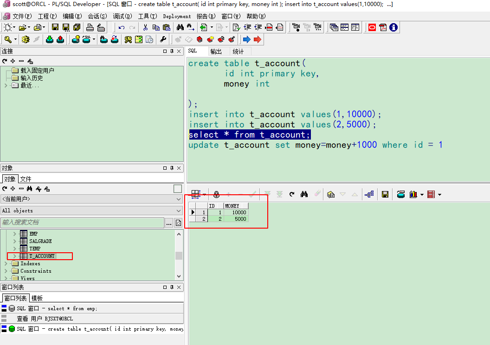
Task: Click the New file toolbar icon
Action: tap(8, 27)
